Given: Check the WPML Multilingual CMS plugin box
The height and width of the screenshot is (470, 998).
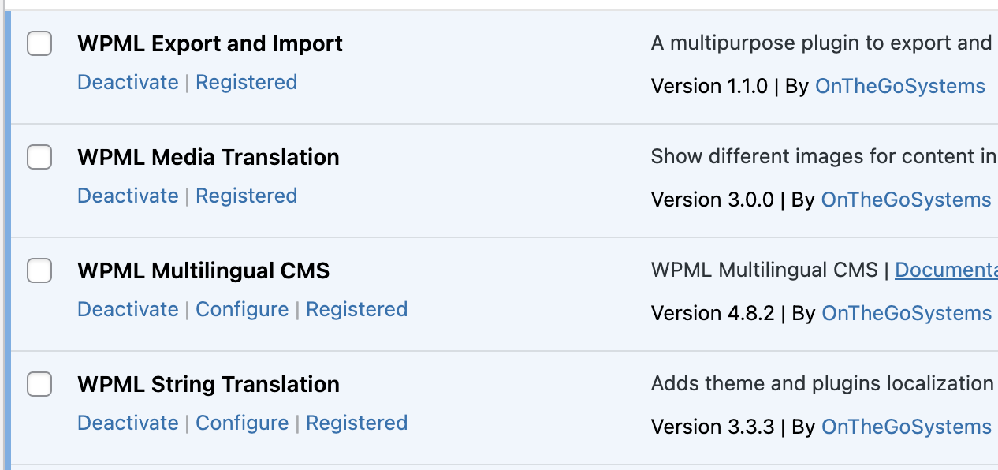Looking at the screenshot, I should click(39, 270).
